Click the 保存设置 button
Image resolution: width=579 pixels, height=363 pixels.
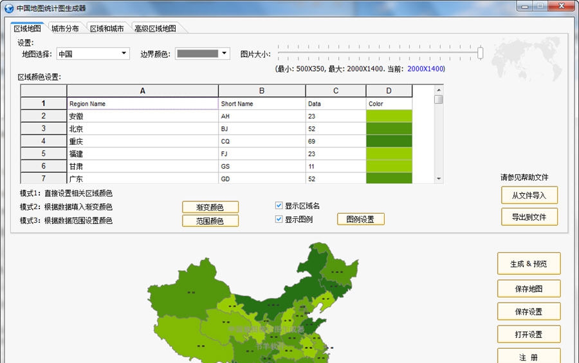pyautogui.click(x=529, y=312)
